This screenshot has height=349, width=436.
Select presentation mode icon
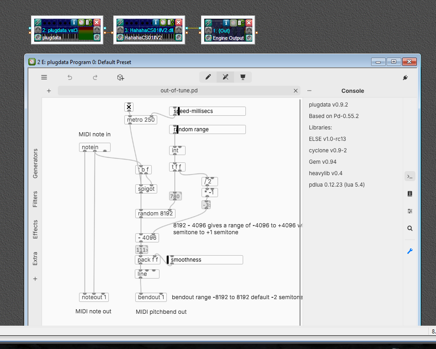coord(243,77)
